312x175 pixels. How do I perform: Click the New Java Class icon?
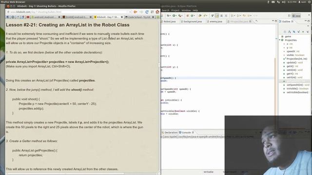pos(193,16)
